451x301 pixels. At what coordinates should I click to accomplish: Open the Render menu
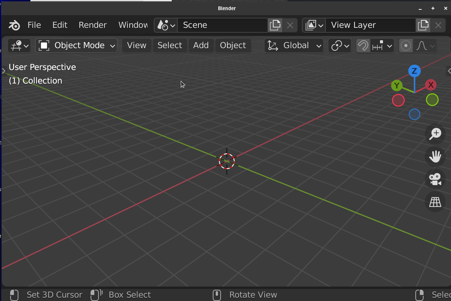pyautogui.click(x=93, y=25)
